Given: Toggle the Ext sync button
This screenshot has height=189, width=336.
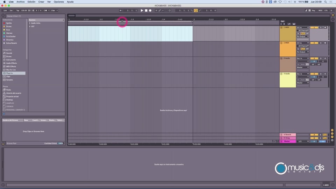Looking at the screenshot, I should pos(11,10).
